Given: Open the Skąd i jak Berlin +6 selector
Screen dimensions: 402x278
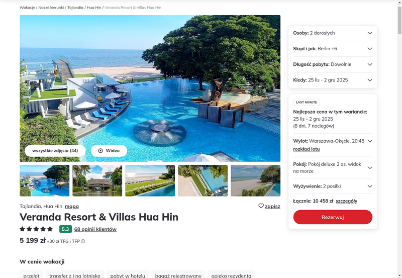Looking at the screenshot, I should [x=333, y=49].
